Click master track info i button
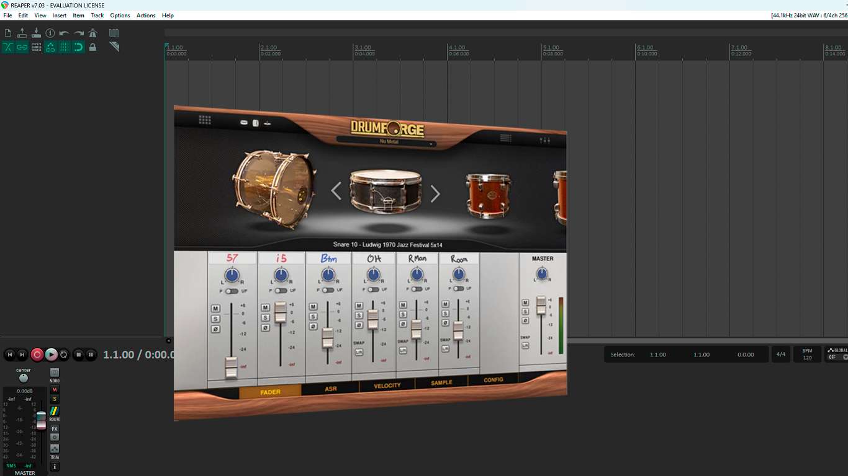This screenshot has width=848, height=476. pos(55,466)
